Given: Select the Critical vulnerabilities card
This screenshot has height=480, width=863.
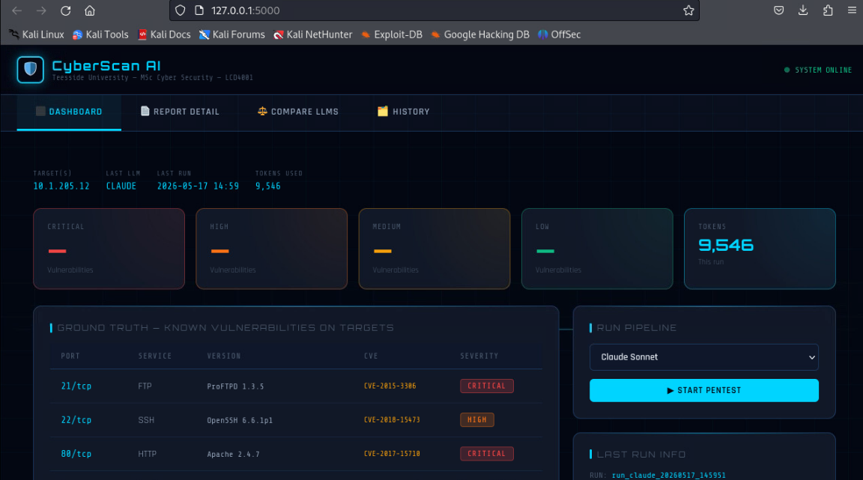Looking at the screenshot, I should [109, 249].
